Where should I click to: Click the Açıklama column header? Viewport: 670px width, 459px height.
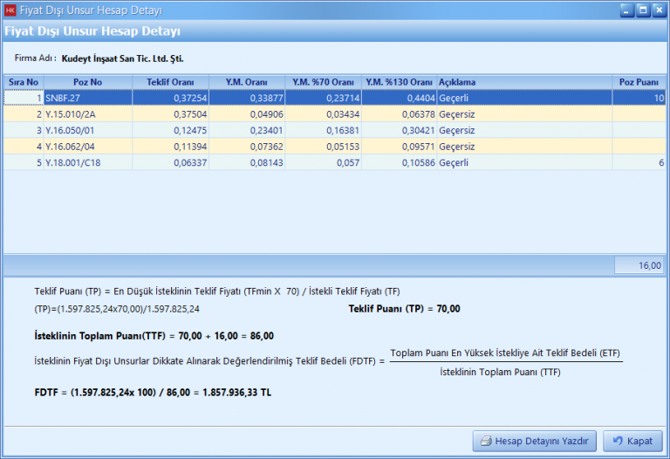tap(523, 82)
